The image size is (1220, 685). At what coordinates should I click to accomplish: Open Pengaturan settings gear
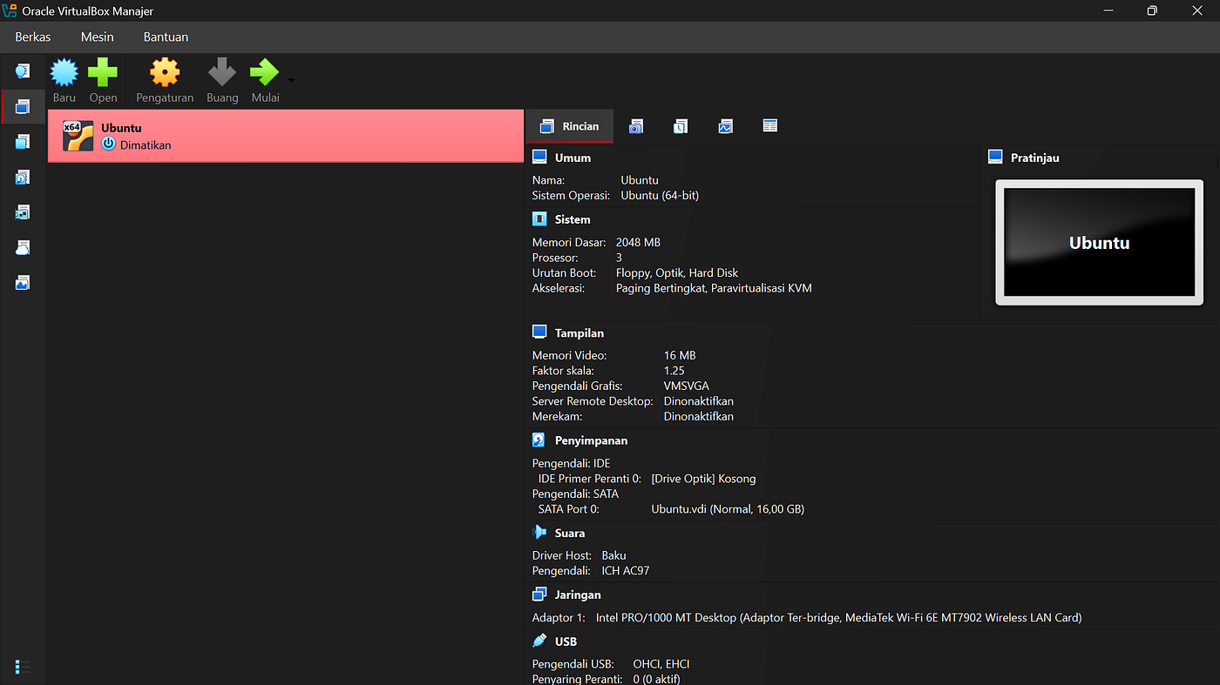(165, 73)
